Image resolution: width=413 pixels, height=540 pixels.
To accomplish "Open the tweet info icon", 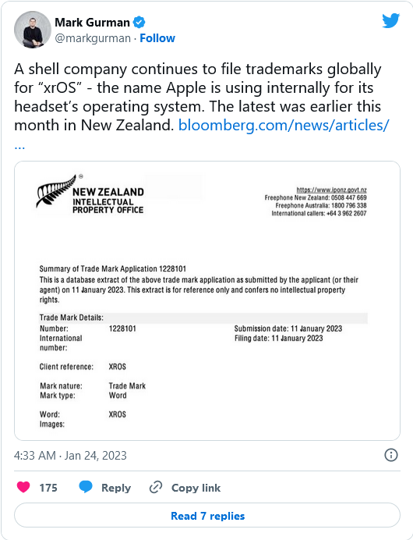I will click(x=391, y=455).
